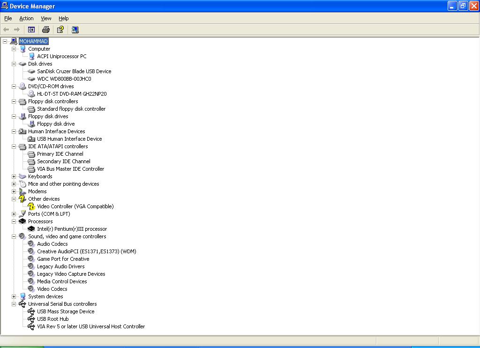Image resolution: width=480 pixels, height=348 pixels.
Task: Minimize the Device Manager window
Action: coord(452,6)
